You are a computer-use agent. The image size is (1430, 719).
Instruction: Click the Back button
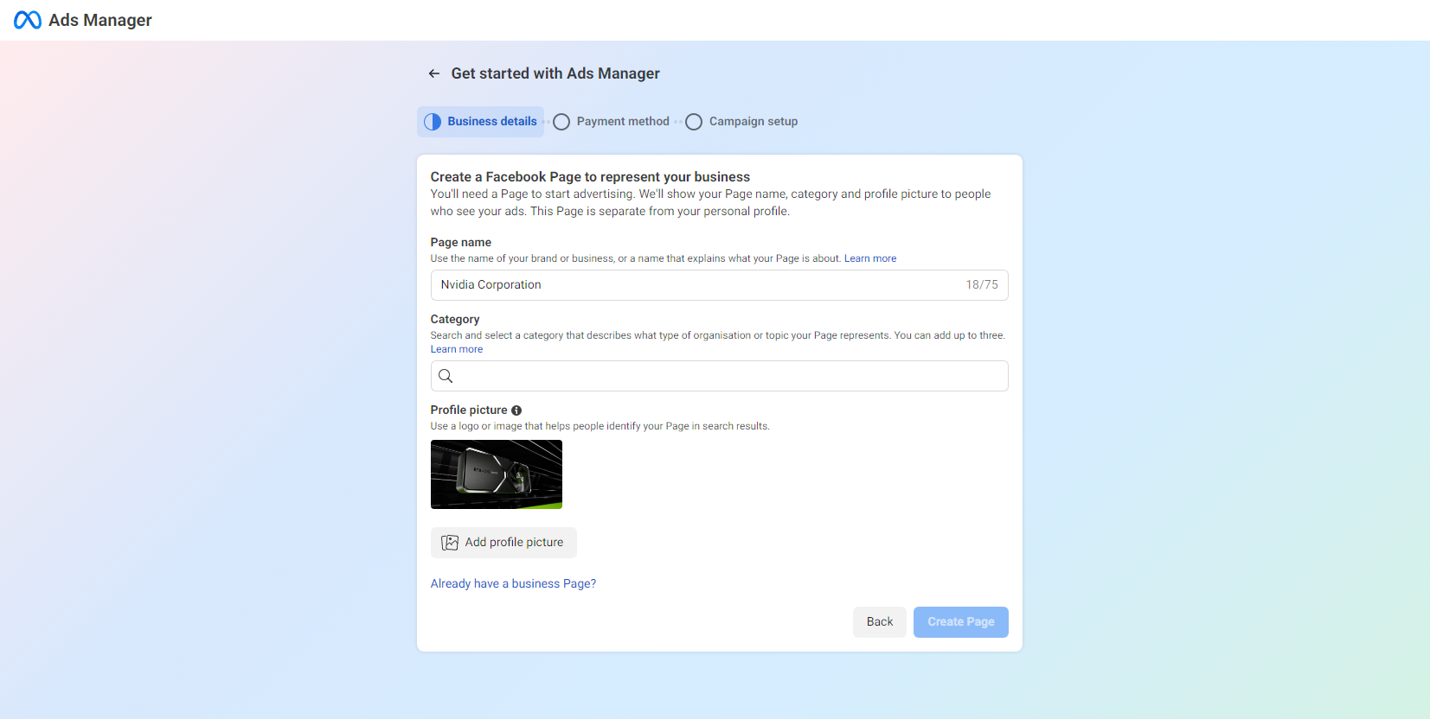880,622
